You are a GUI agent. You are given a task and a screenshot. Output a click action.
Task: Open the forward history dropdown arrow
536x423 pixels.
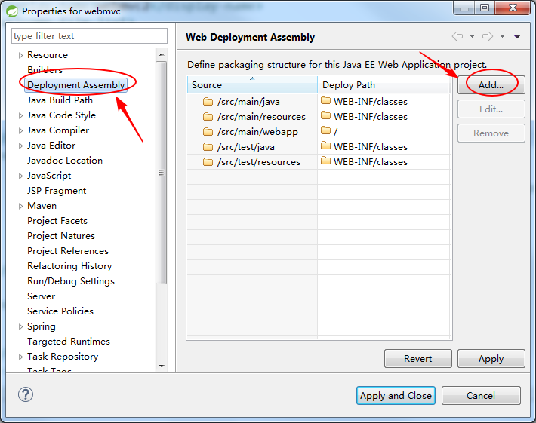click(x=503, y=36)
